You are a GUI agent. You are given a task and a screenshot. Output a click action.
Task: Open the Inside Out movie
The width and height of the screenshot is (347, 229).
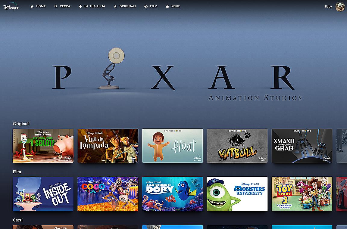coord(43,194)
